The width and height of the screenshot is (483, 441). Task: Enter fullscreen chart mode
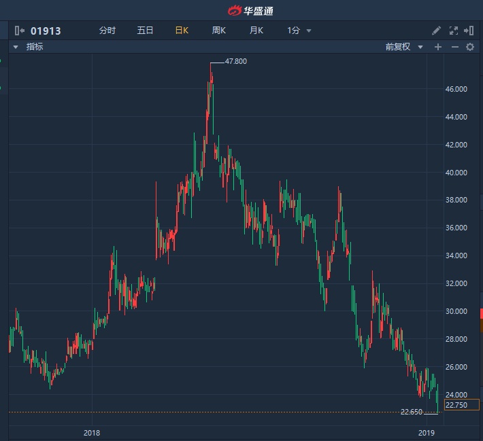[x=454, y=31]
